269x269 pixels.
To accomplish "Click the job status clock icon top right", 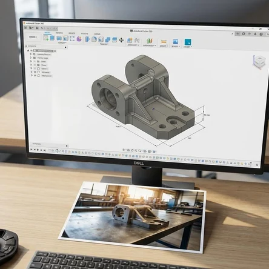I will point(244,34).
